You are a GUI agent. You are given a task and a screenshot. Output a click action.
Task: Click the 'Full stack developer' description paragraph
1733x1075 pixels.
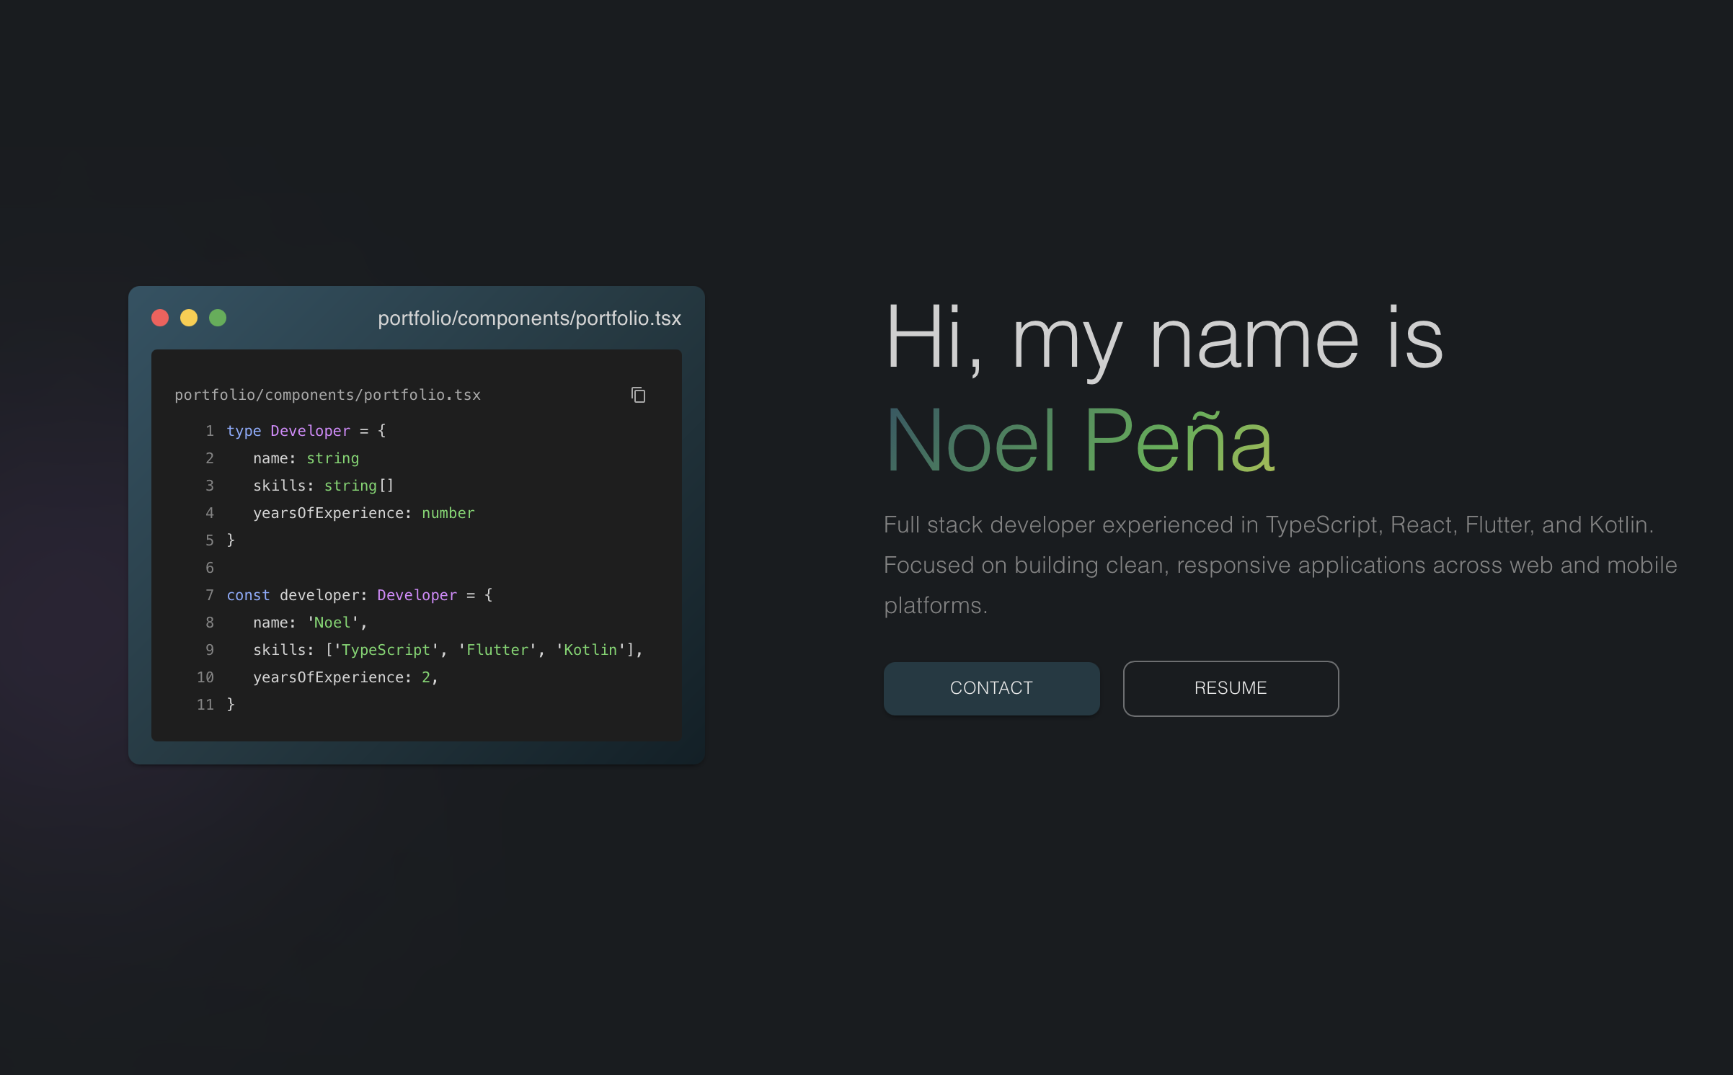coord(1280,565)
